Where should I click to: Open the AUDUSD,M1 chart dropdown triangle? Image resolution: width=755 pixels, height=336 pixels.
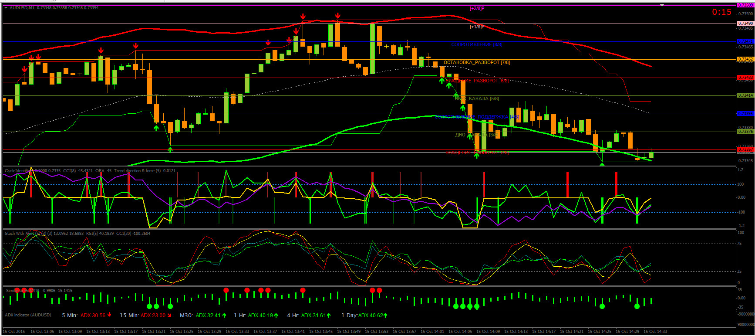pos(6,8)
